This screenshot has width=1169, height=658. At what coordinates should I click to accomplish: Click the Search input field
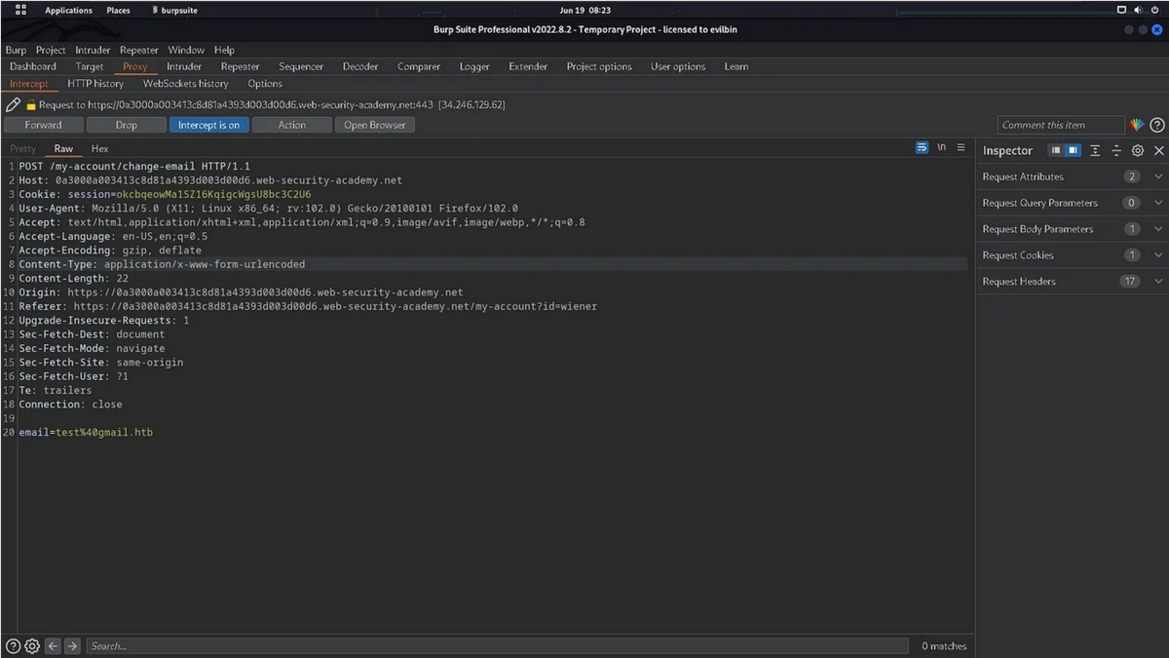click(499, 646)
